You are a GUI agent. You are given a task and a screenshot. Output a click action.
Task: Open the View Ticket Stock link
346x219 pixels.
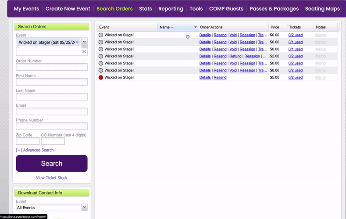point(52,178)
